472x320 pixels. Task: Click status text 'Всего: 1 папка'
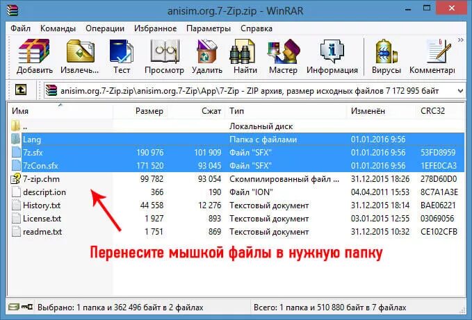(x=330, y=308)
